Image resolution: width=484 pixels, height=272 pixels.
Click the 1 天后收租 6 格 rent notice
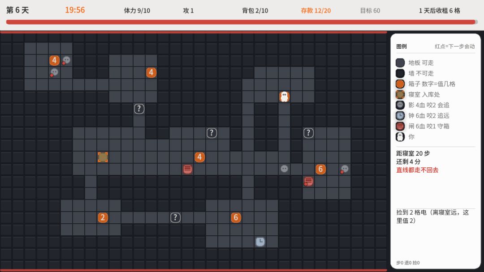point(440,10)
